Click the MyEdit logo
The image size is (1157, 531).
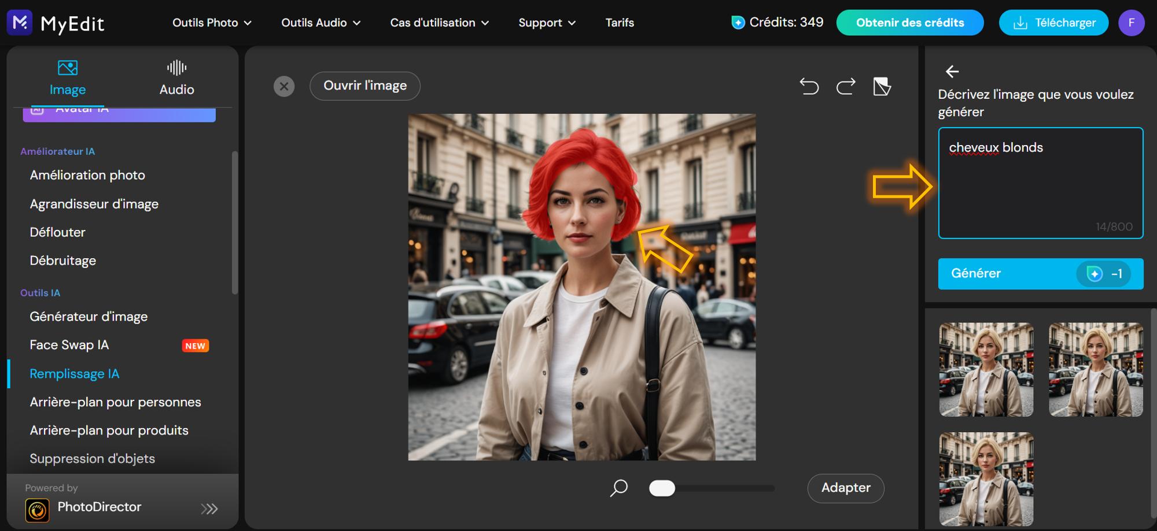[x=55, y=23]
